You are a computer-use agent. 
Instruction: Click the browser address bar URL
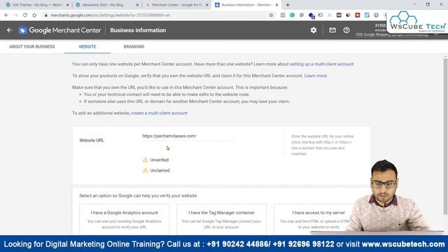111,15
